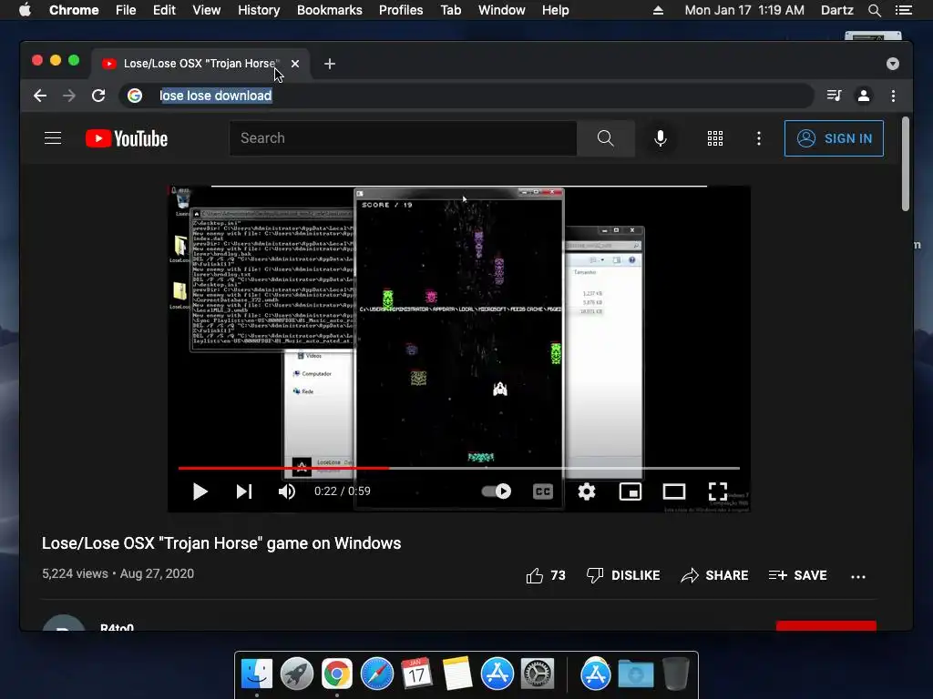Open Safari from the Dock
This screenshot has width=933, height=699.
click(377, 674)
